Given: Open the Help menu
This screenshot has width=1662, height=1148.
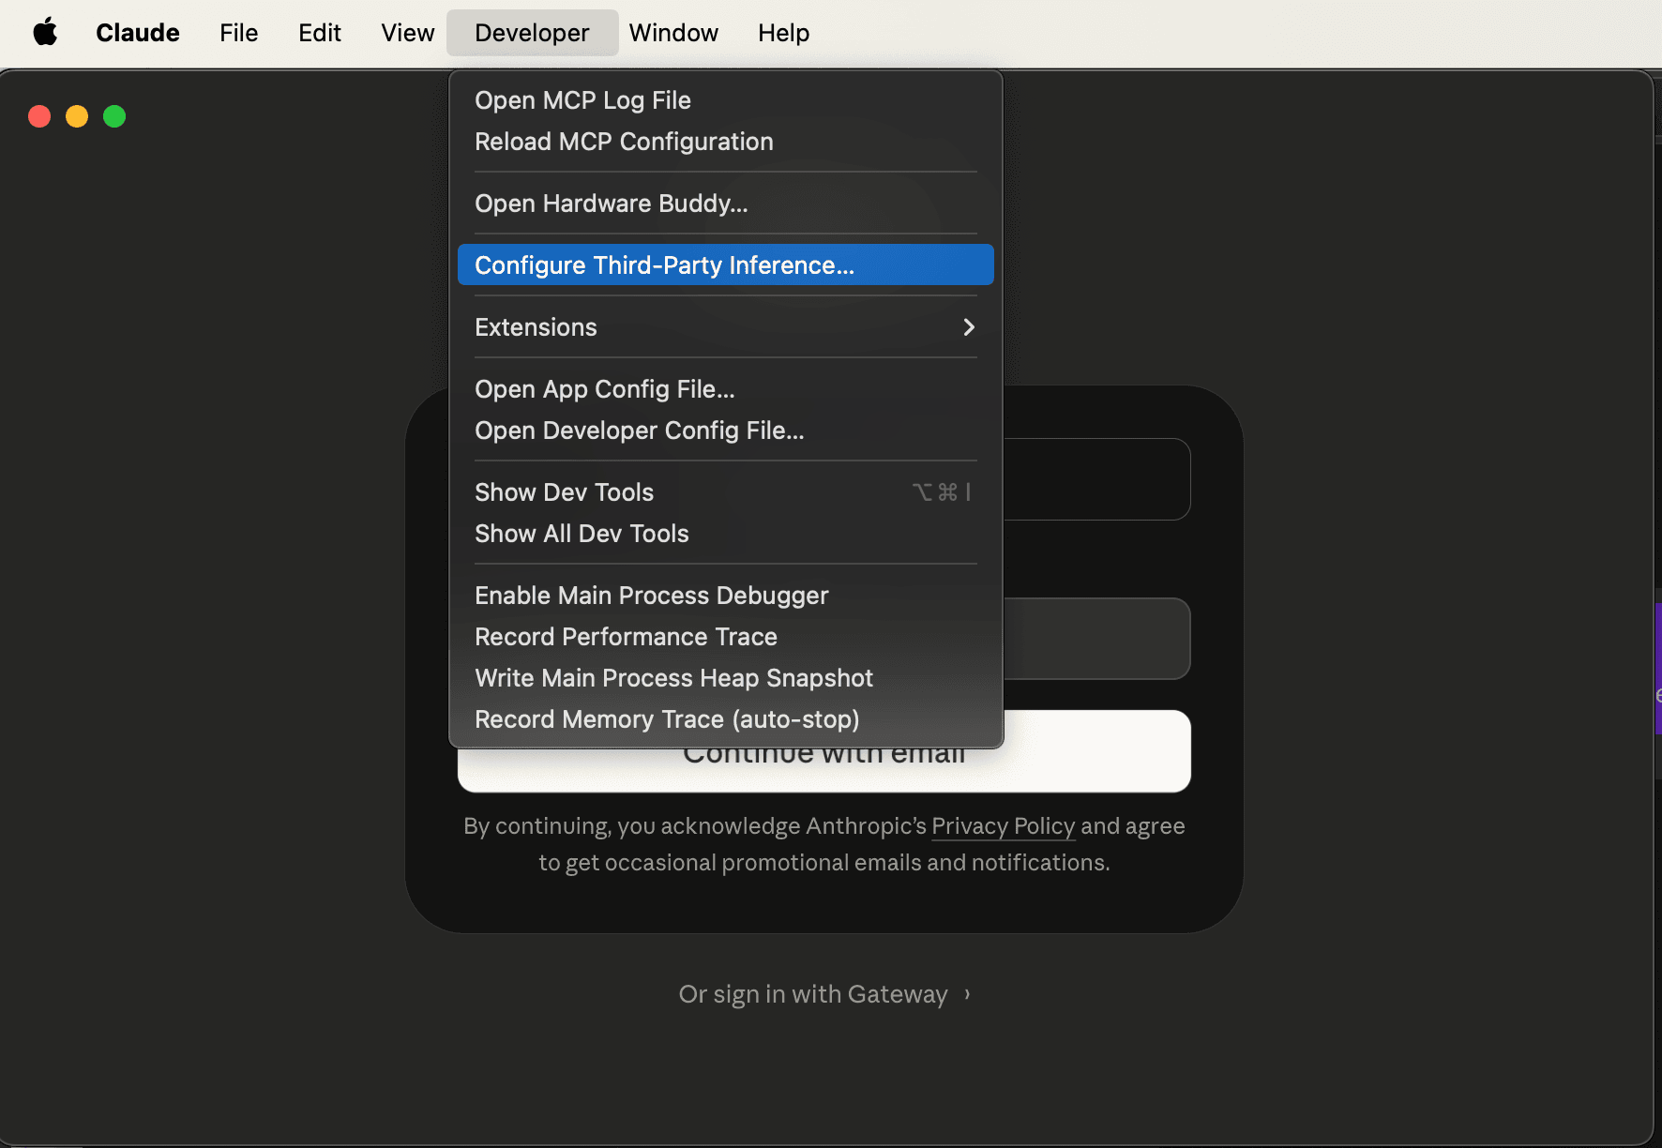Looking at the screenshot, I should point(784,33).
